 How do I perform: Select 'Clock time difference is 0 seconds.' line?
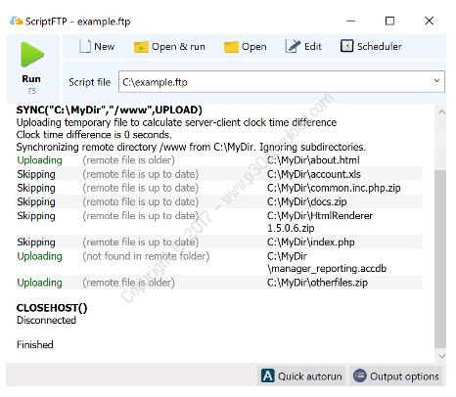point(94,135)
